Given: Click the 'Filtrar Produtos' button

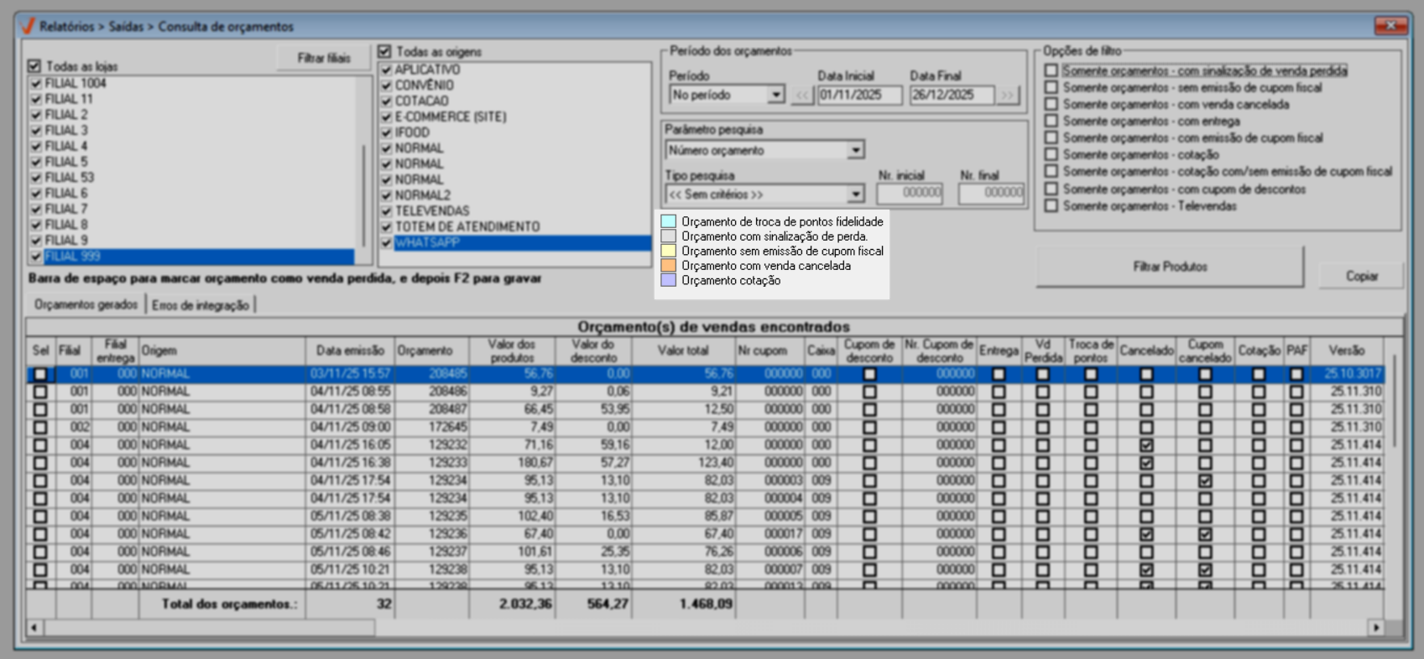Looking at the screenshot, I should coord(1170,267).
